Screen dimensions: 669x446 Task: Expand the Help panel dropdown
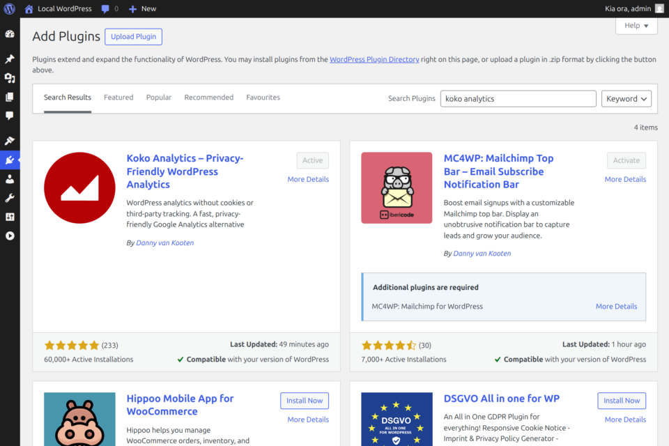coord(636,26)
